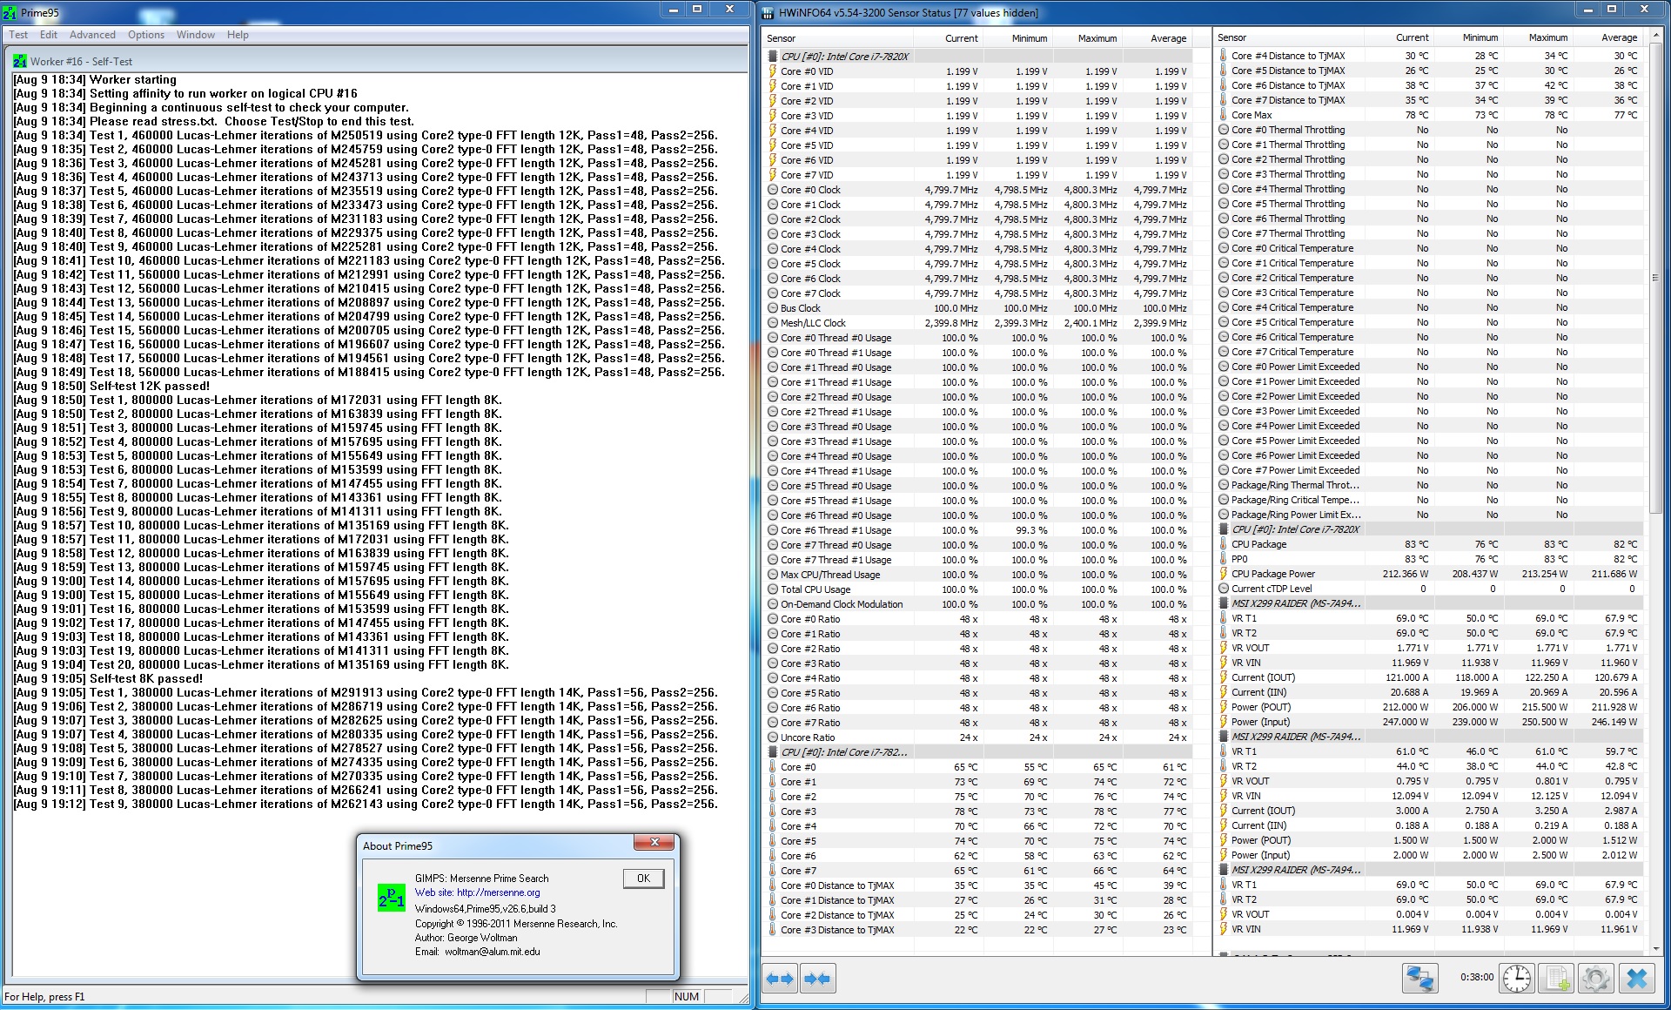Viewport: 1671px width, 1010px height.
Task: Click the Current column header in the left list
Action: [947, 38]
